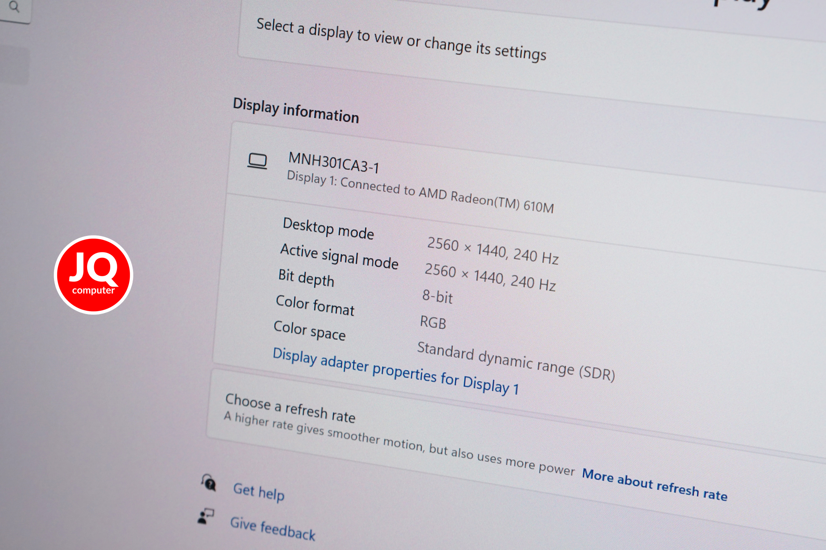Image resolution: width=826 pixels, height=550 pixels.
Task: Click the 8-bit Bit depth value
Action: point(437,297)
